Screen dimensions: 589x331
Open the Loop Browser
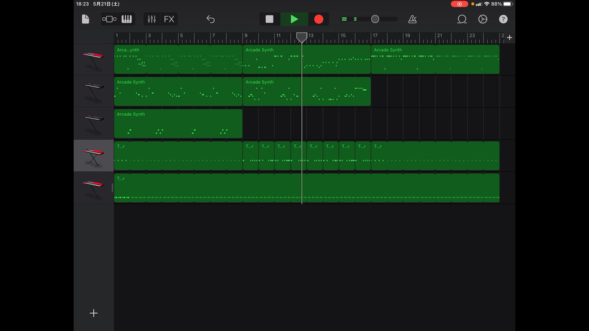(461, 19)
